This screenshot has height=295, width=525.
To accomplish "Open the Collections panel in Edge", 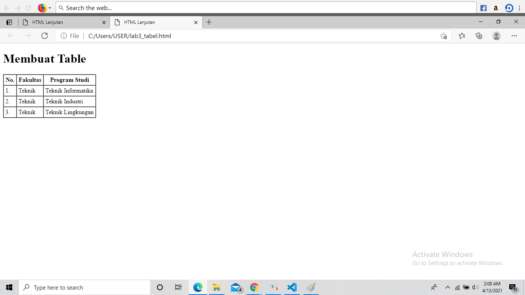I will coord(479,35).
